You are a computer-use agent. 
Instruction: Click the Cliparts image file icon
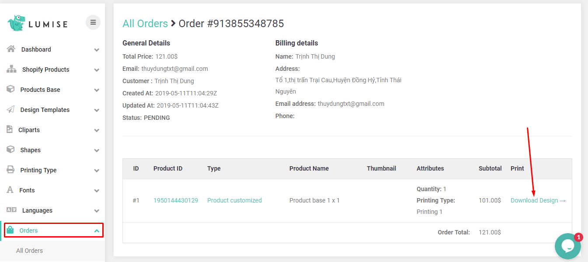pos(10,129)
